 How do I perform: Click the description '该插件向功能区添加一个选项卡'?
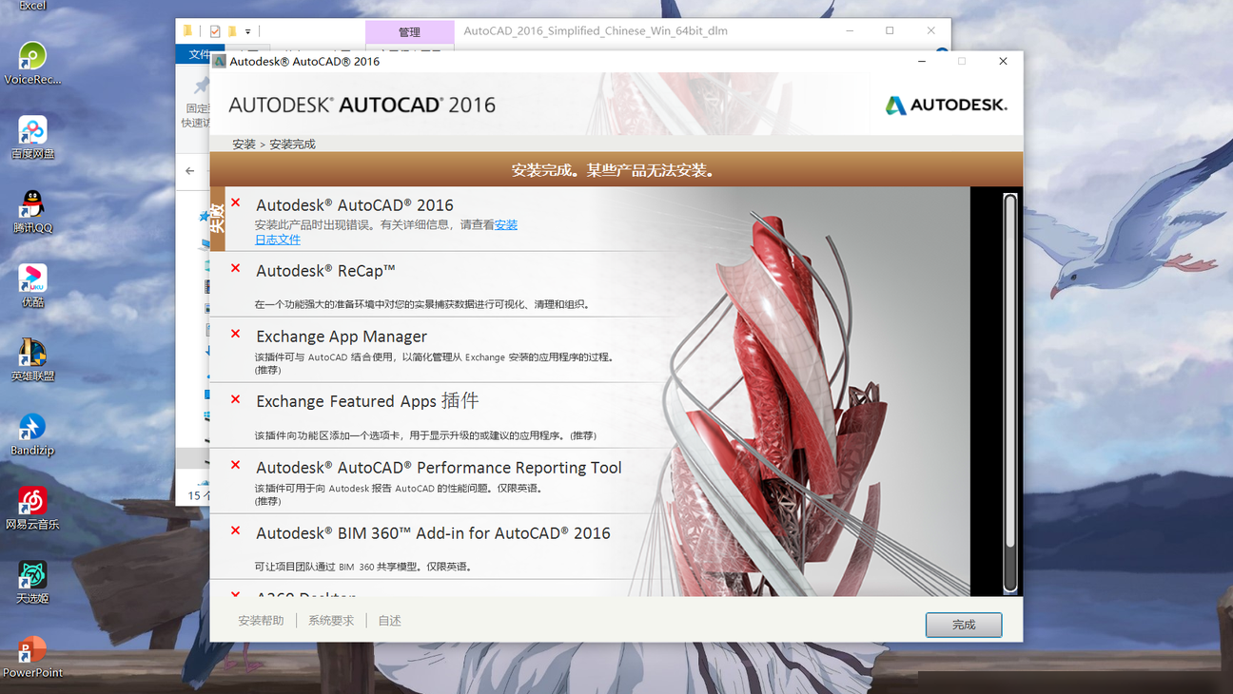coord(425,435)
